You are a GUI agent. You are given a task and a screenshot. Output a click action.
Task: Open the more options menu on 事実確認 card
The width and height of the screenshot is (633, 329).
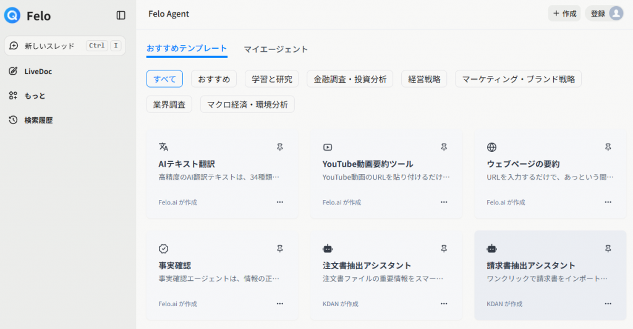click(x=279, y=304)
